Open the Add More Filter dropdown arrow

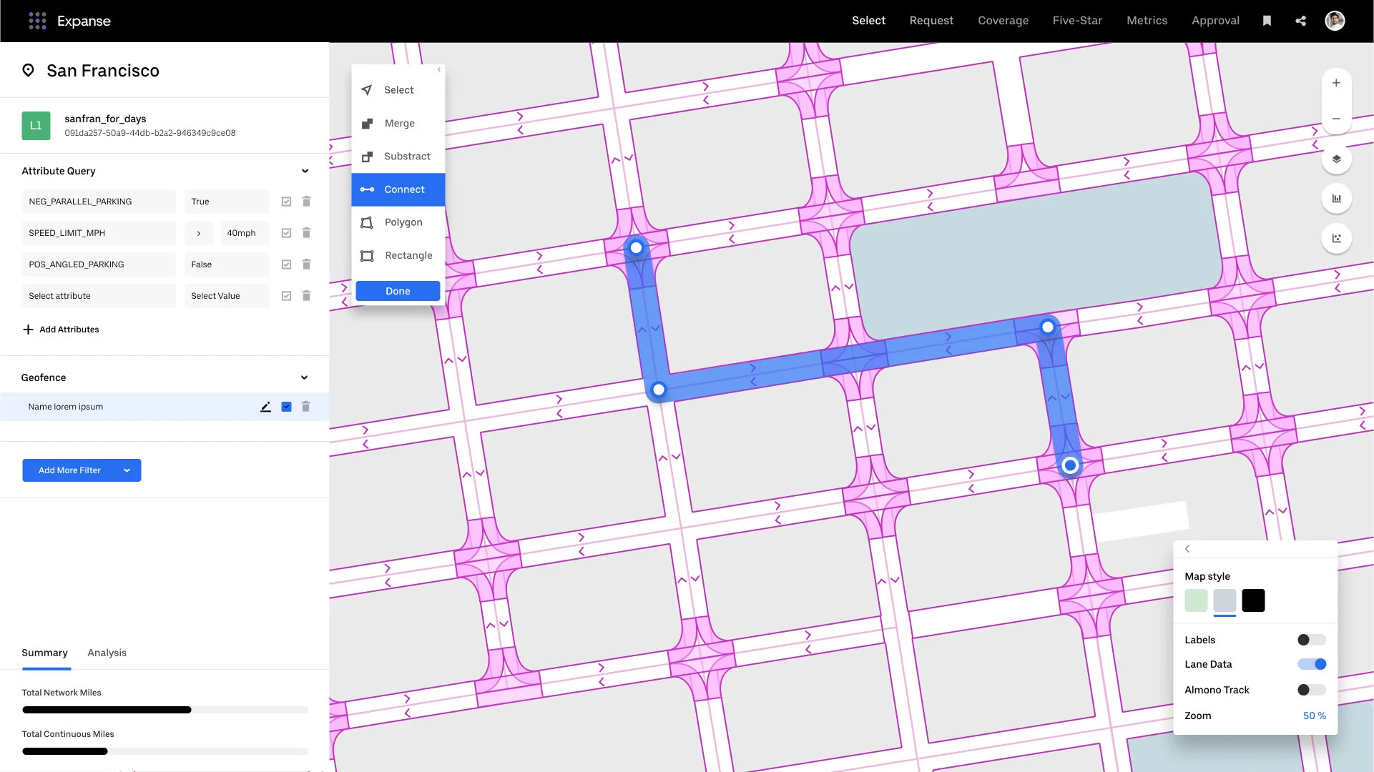pyautogui.click(x=127, y=470)
